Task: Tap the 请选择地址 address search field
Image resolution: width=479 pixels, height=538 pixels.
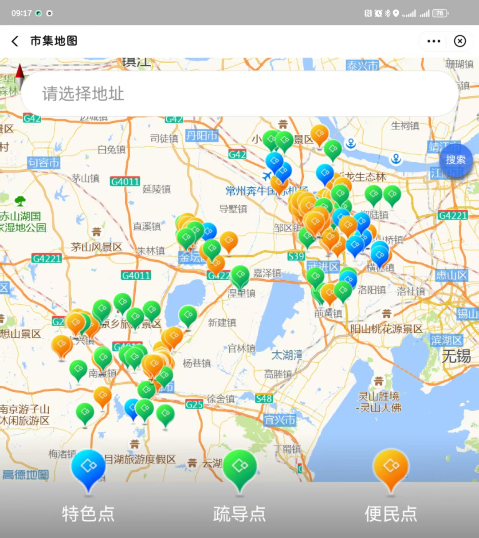Action: point(239,94)
